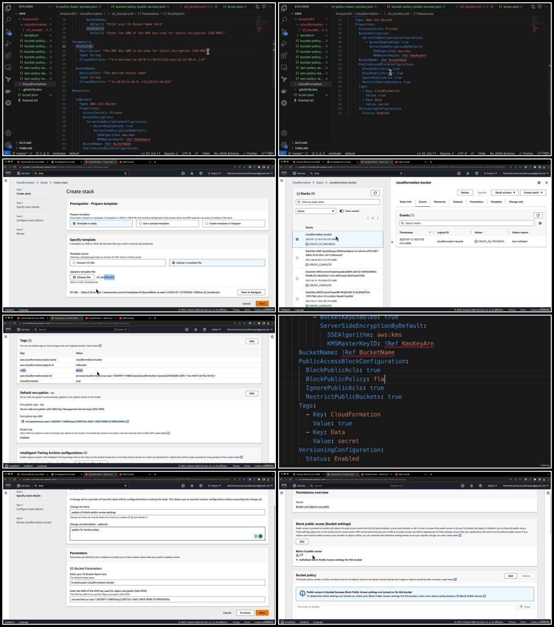Screen dimensions: 554x627
Task: Open Events table settings gear on stack events page
Action: 540,223
